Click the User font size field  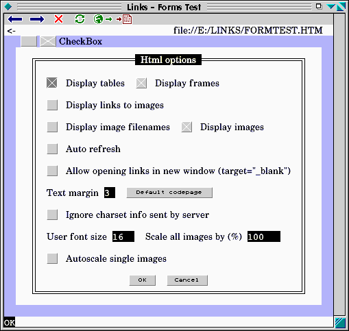pyautogui.click(x=123, y=236)
